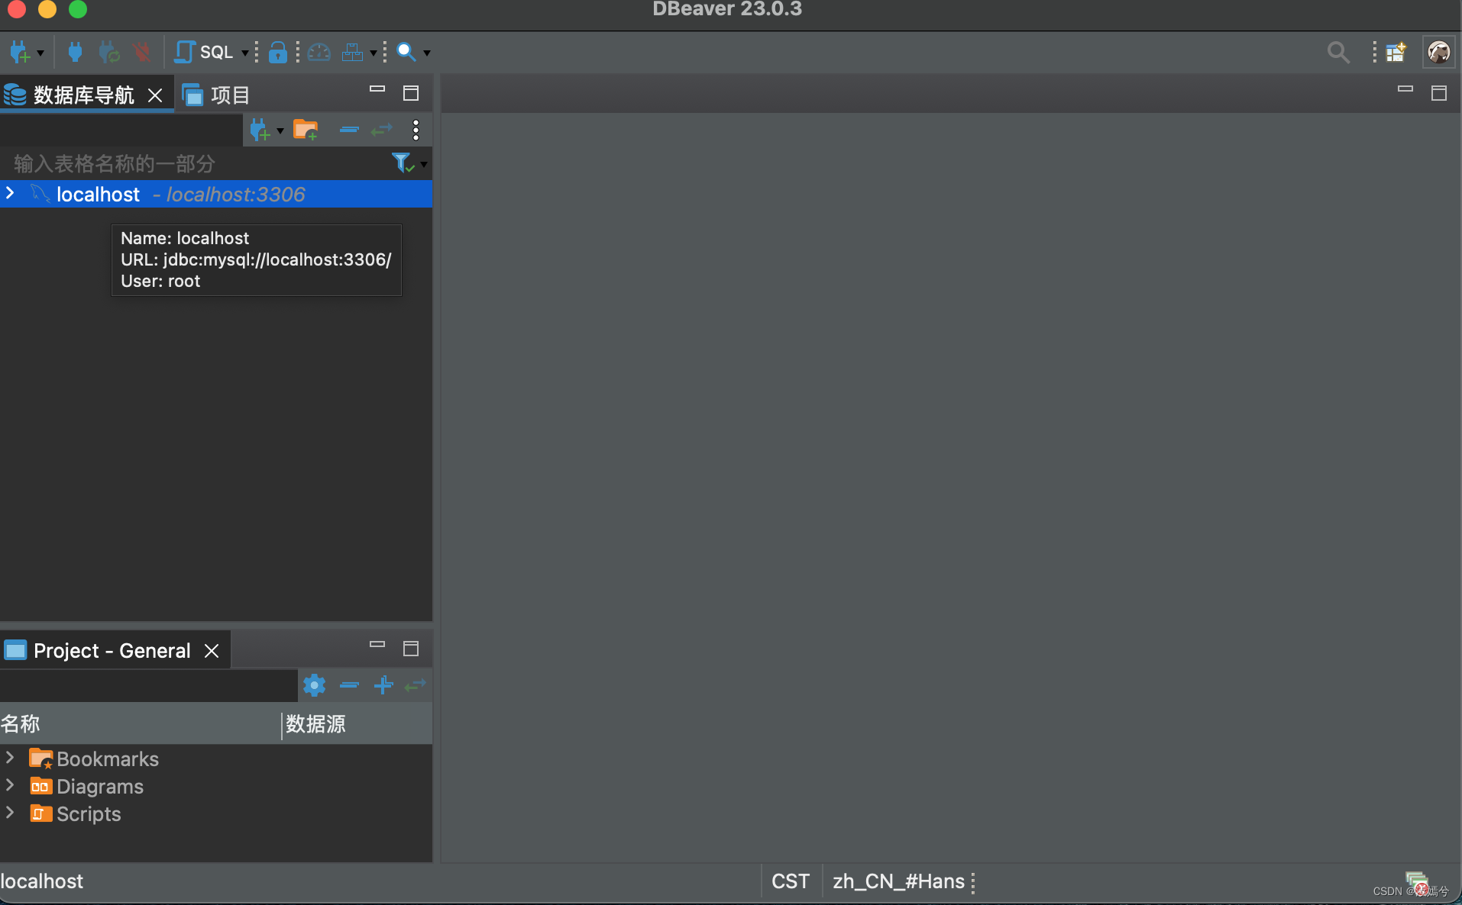This screenshot has height=905, width=1462.
Task: Collapse all items in project panel
Action: 349,685
